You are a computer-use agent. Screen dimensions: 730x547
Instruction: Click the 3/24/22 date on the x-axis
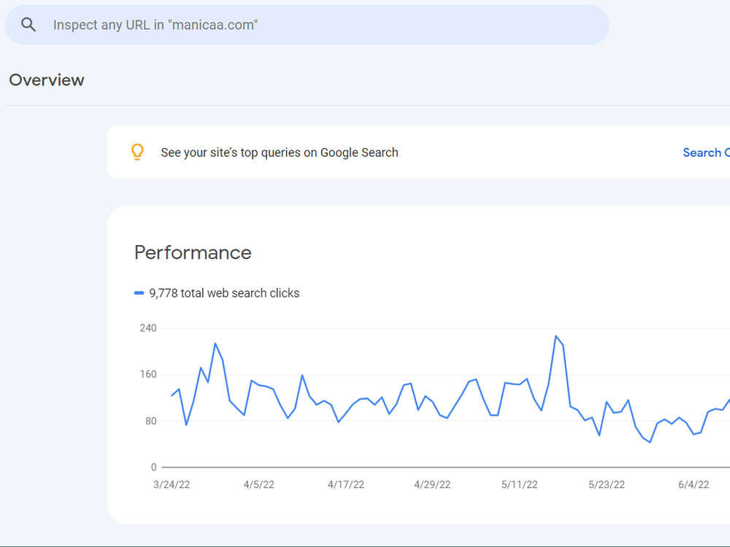(172, 485)
